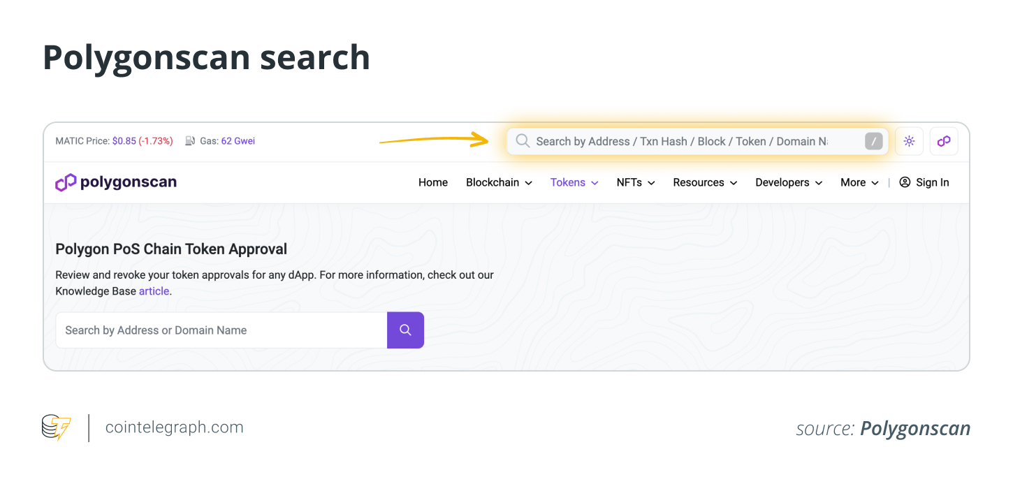Open the Tokens dropdown menu
Image resolution: width=1013 pixels, height=484 pixels.
(574, 182)
